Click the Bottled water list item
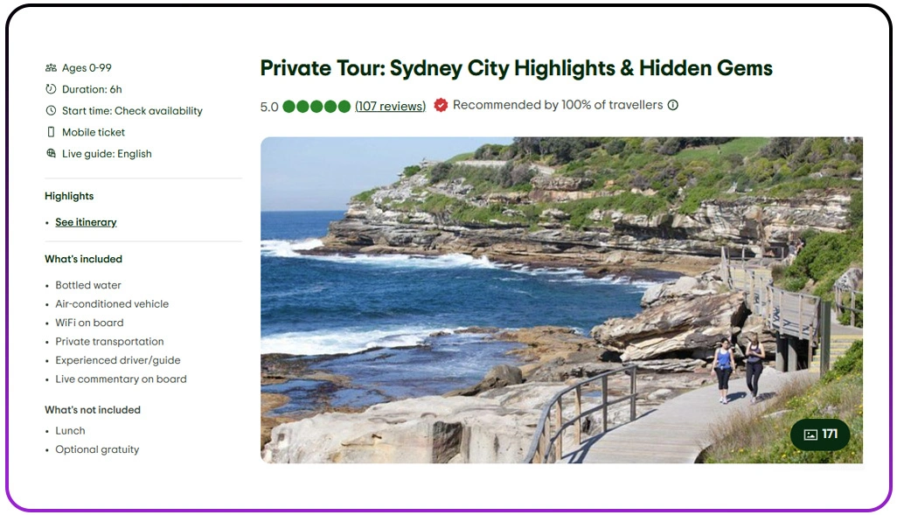 [x=88, y=285]
